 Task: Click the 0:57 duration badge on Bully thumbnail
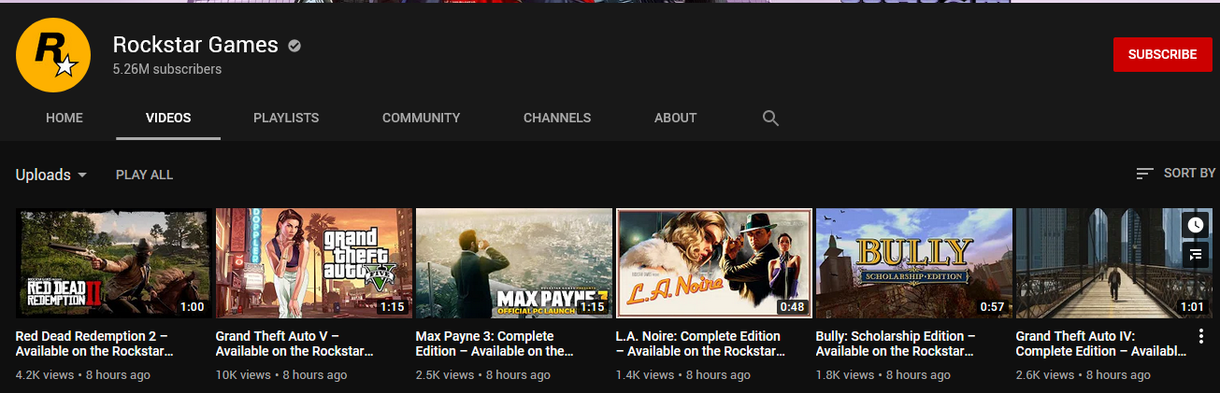[992, 306]
